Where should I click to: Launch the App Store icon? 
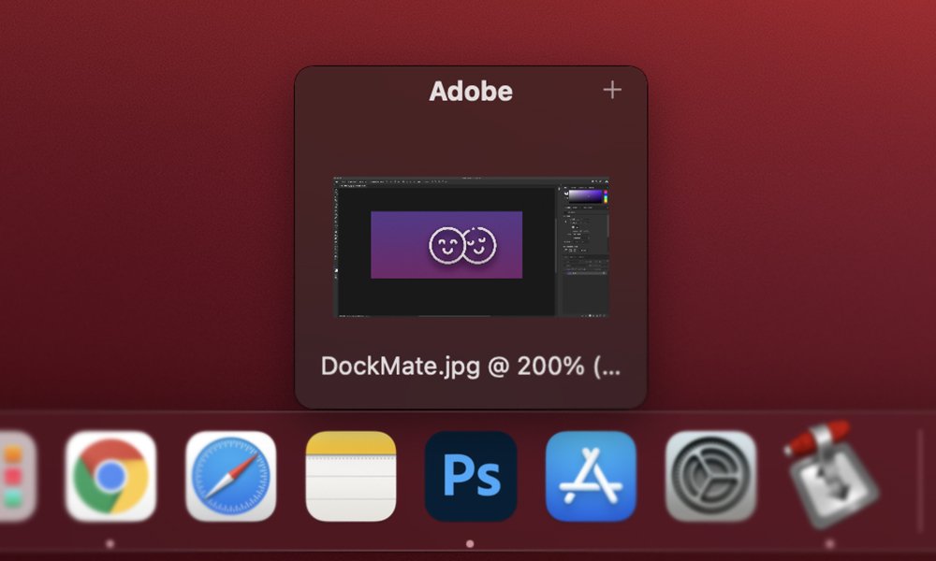pyautogui.click(x=591, y=476)
